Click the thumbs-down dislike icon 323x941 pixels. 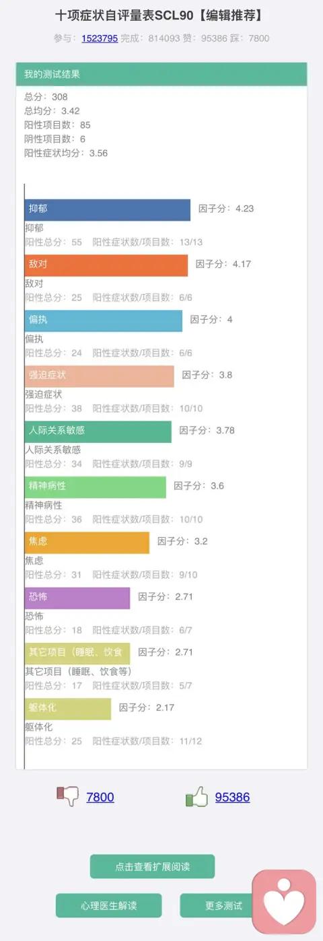(68, 797)
